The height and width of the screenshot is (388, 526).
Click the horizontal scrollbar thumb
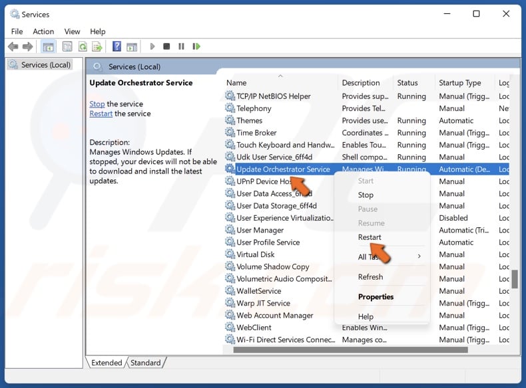click(350, 349)
